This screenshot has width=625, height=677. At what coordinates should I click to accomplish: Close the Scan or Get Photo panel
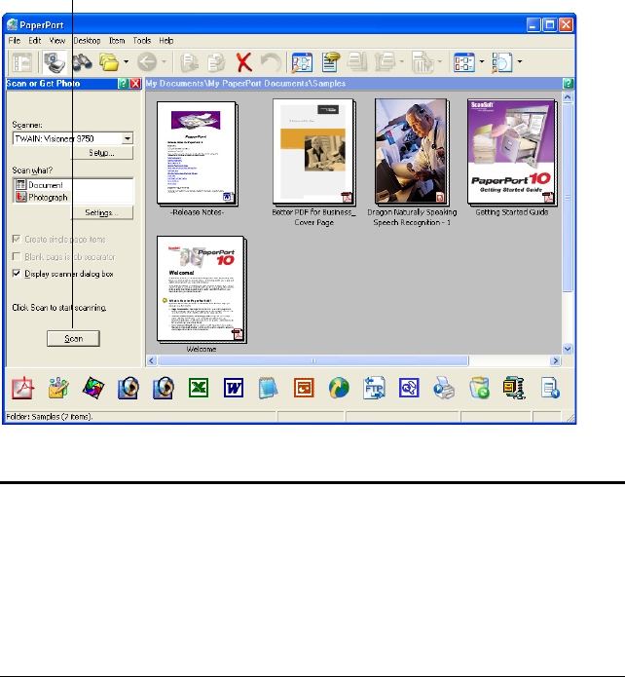[135, 84]
